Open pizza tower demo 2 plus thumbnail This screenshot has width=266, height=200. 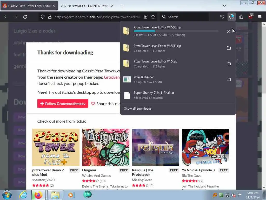(56, 147)
